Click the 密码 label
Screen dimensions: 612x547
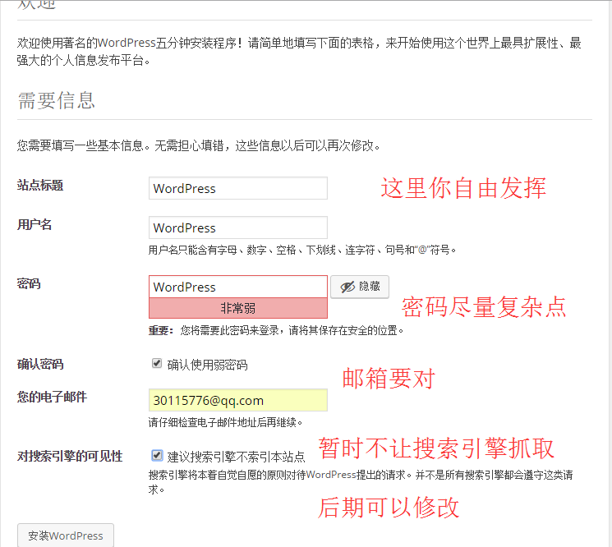29,283
